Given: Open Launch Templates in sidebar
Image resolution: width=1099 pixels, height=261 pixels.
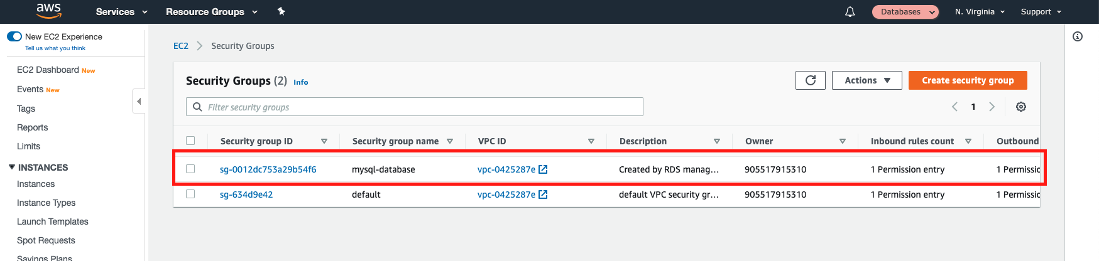Looking at the screenshot, I should 53,221.
